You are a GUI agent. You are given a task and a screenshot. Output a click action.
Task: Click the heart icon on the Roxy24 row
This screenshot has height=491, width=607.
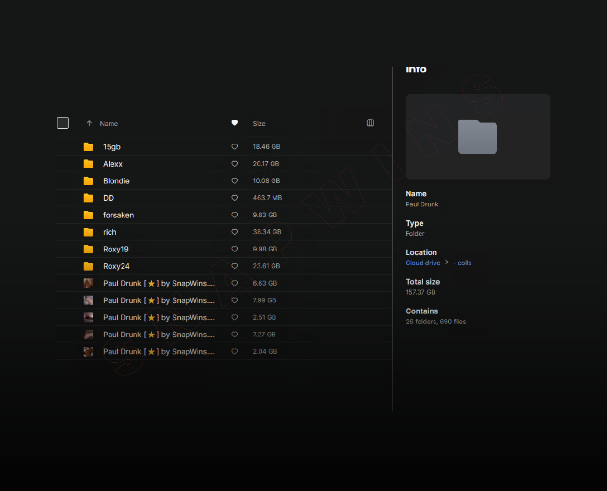coord(235,266)
